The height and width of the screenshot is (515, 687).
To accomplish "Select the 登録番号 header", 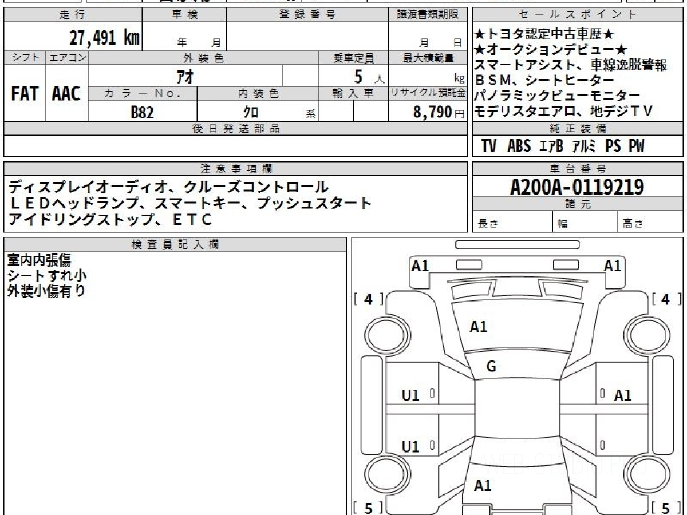I will [307, 15].
